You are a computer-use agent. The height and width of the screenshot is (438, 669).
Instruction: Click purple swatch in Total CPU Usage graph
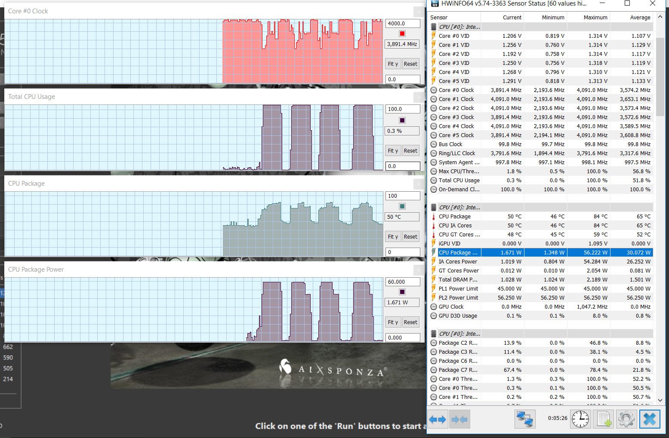pos(402,120)
